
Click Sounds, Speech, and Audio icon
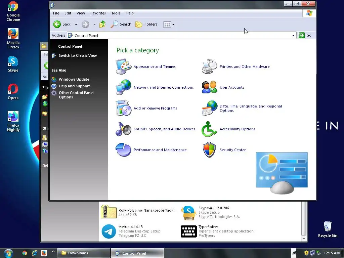point(124,129)
